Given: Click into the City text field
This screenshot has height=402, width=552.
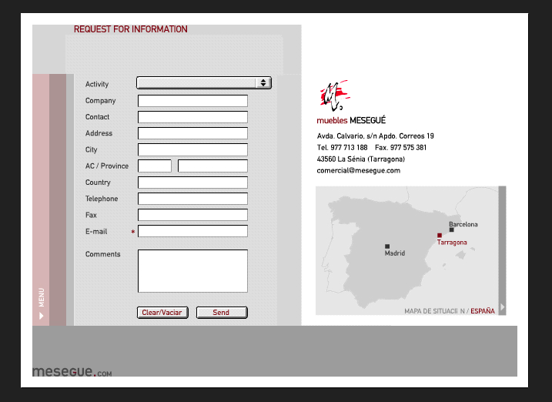Looking at the screenshot, I should (192, 149).
